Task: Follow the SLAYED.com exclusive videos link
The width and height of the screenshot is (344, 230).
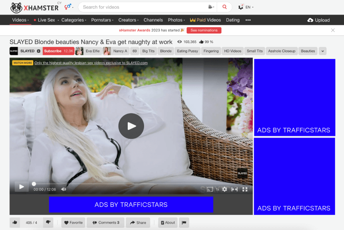Action: tap(91, 63)
